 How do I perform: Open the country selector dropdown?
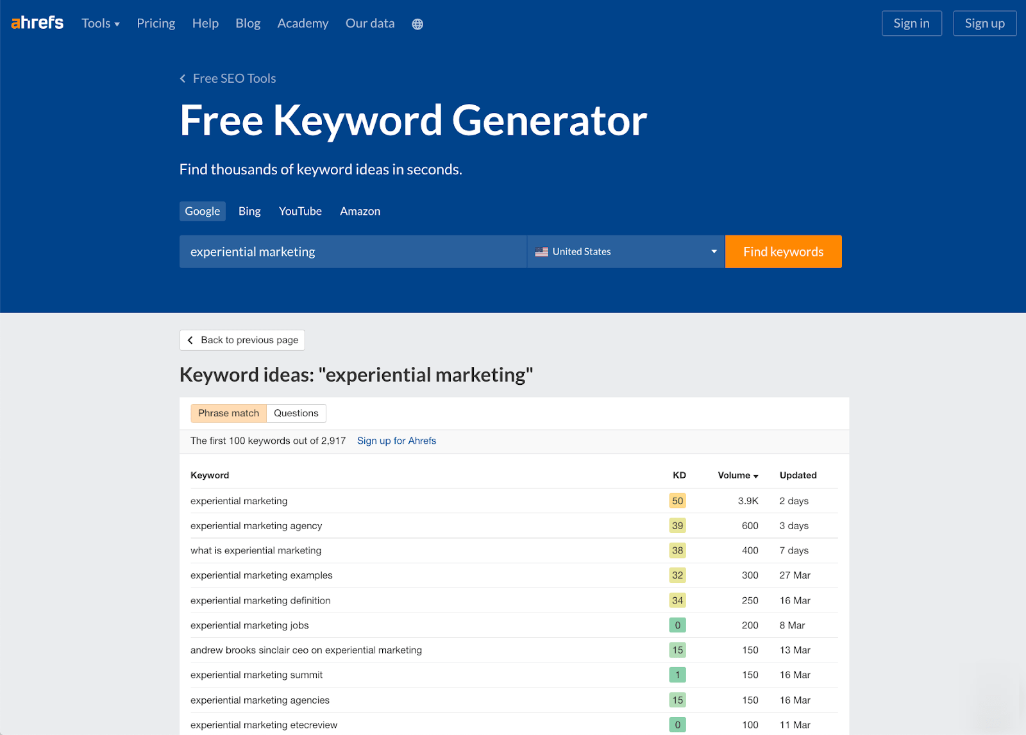pos(625,251)
